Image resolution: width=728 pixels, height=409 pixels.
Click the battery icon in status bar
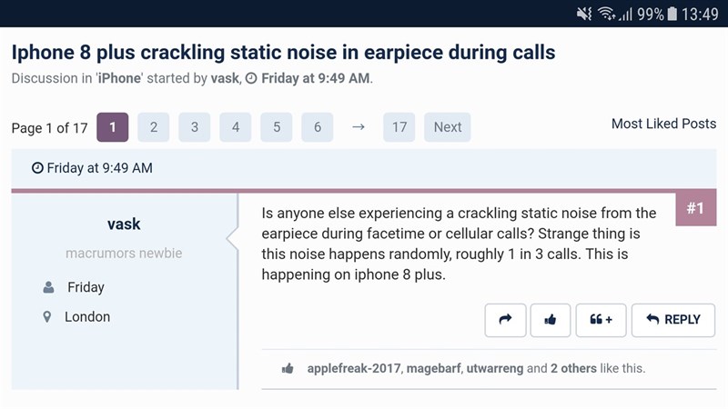[x=672, y=14]
